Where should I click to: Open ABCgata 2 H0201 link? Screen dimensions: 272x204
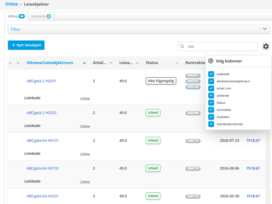(x=41, y=81)
